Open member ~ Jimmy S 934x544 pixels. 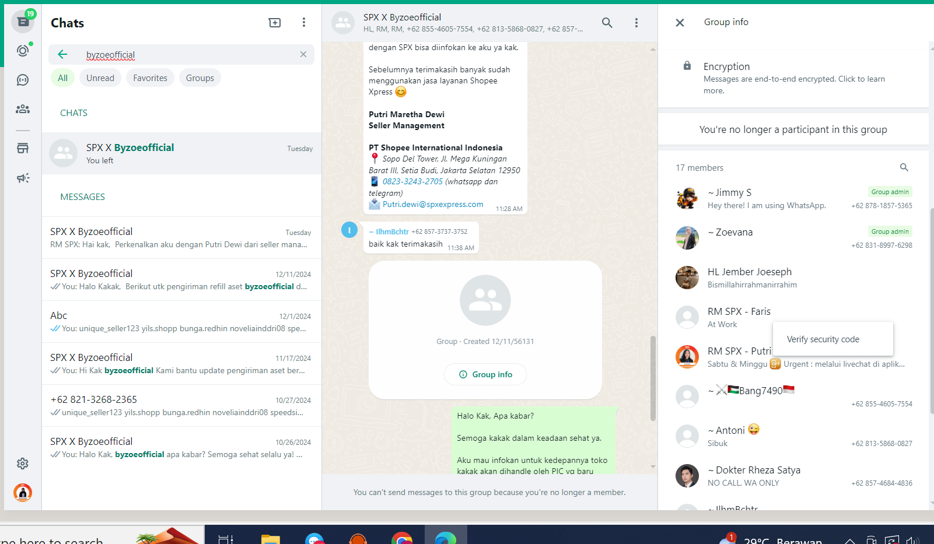(793, 198)
